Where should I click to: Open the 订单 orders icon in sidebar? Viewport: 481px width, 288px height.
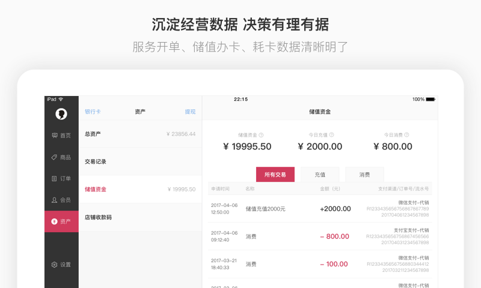pyautogui.click(x=61, y=178)
